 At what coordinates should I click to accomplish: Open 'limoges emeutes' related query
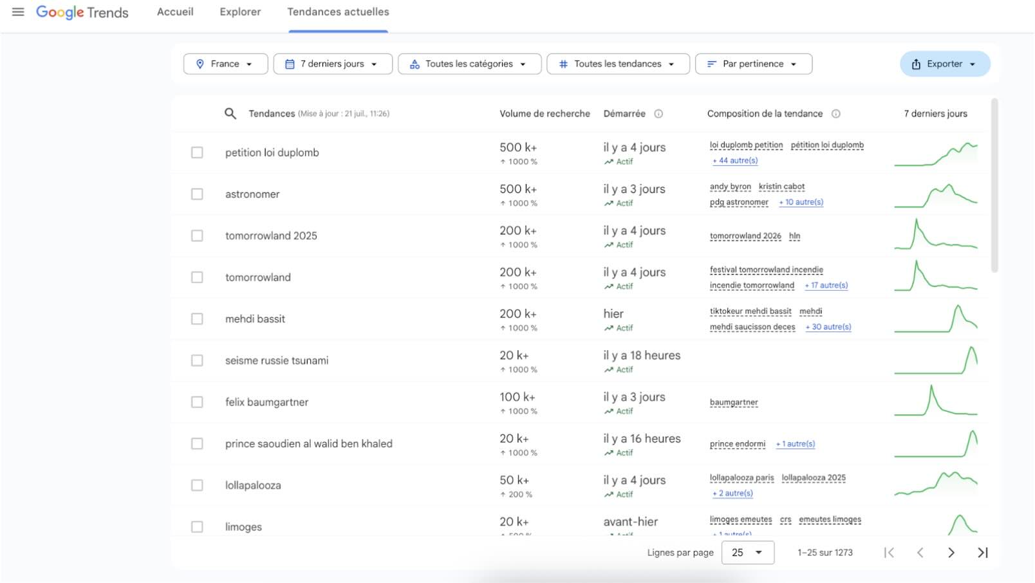[741, 519]
